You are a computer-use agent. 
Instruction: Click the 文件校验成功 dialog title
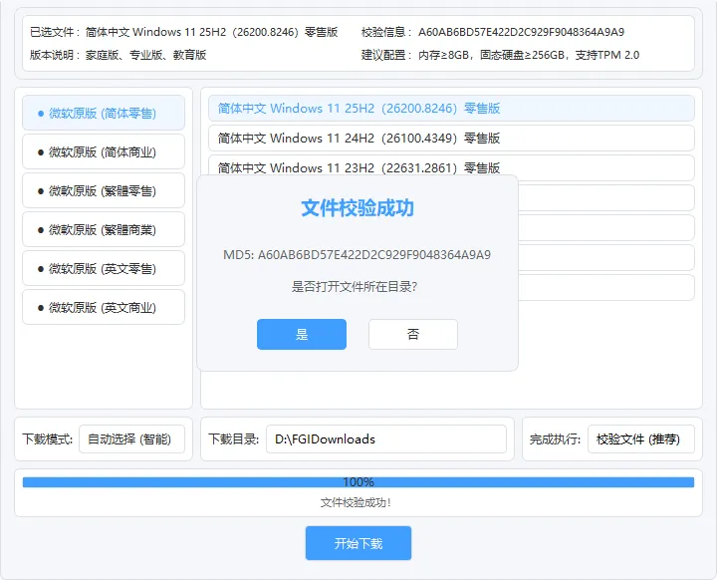point(358,208)
